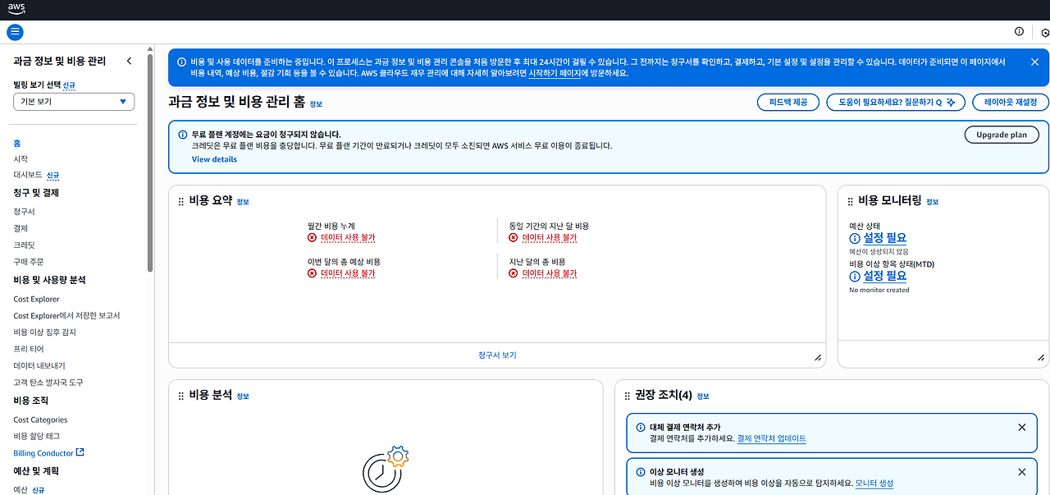Click 도움이 필요하세요? 질문하기 Q button
This screenshot has height=495, width=1050.
click(896, 102)
